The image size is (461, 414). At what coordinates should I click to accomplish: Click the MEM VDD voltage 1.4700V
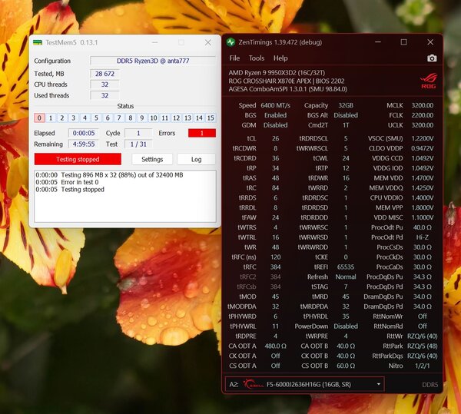tap(422, 178)
